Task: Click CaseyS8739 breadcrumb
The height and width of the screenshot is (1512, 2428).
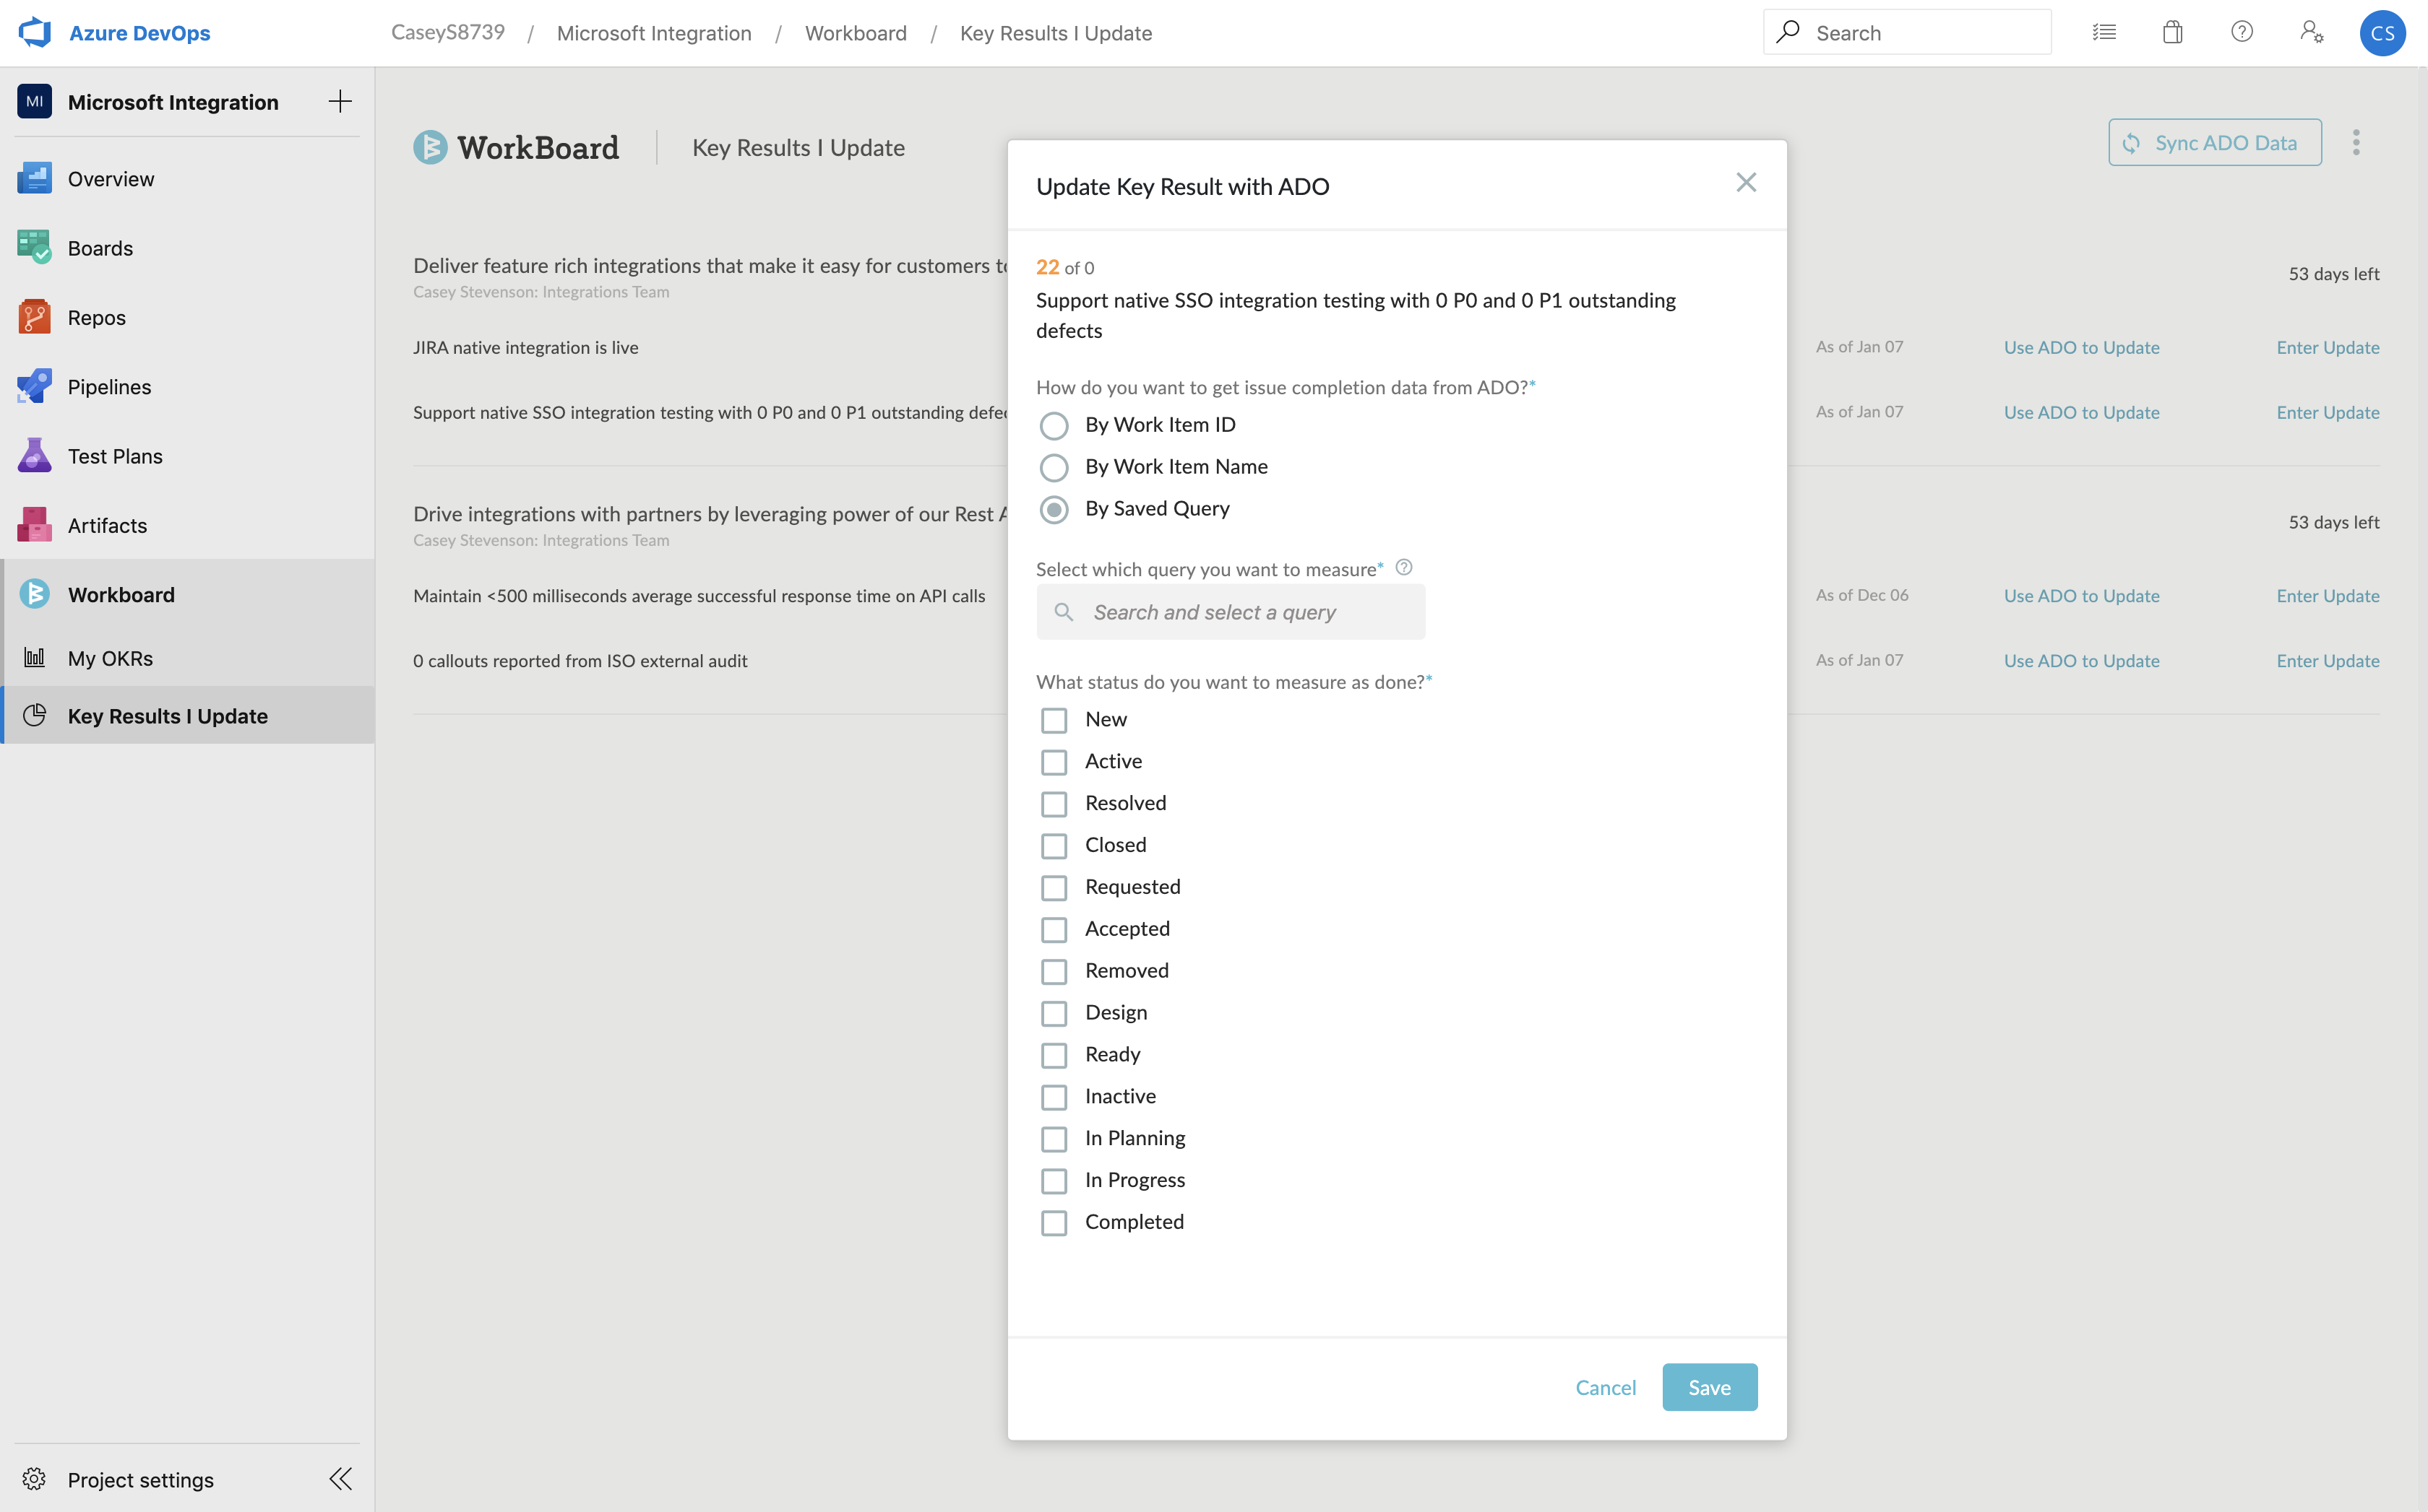Action: (447, 32)
